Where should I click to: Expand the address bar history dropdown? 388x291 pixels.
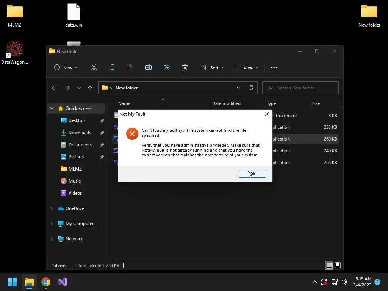[238, 88]
